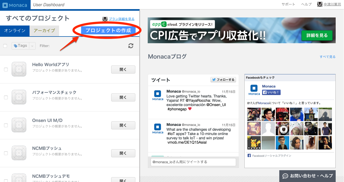
Task: Click the tweet to @monaca_io input field
Action: 193,162
